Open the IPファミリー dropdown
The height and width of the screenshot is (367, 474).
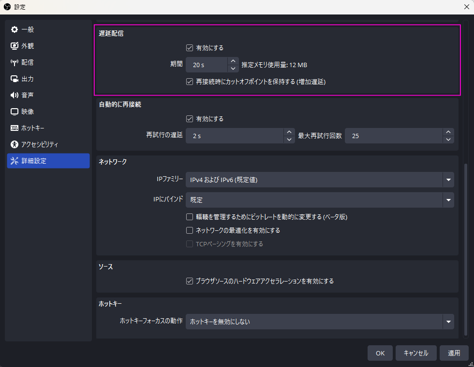coord(320,180)
